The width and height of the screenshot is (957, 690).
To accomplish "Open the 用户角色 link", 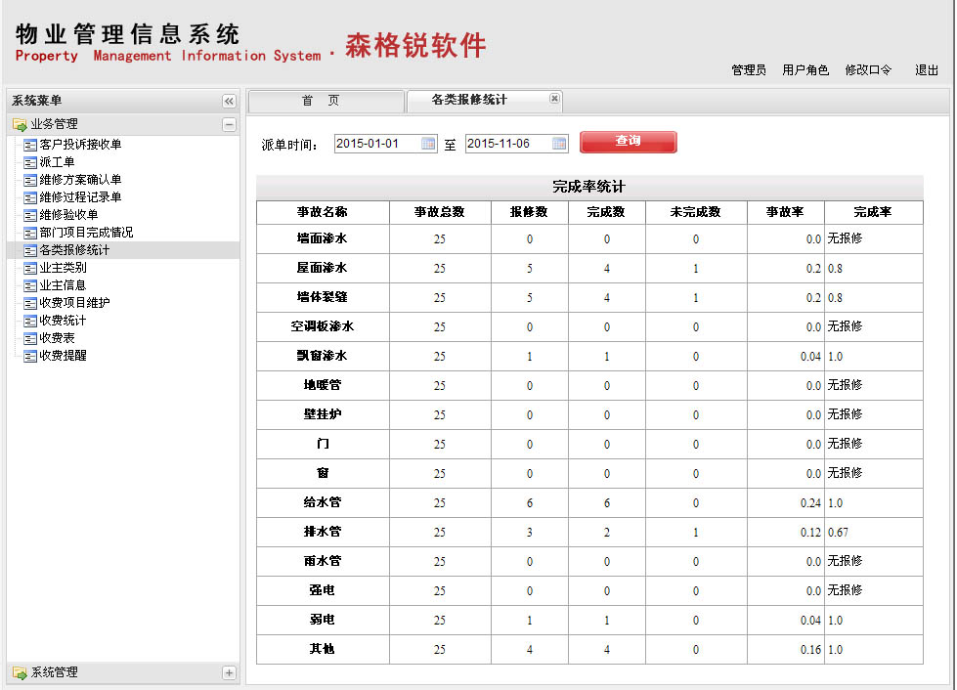I will (x=805, y=70).
